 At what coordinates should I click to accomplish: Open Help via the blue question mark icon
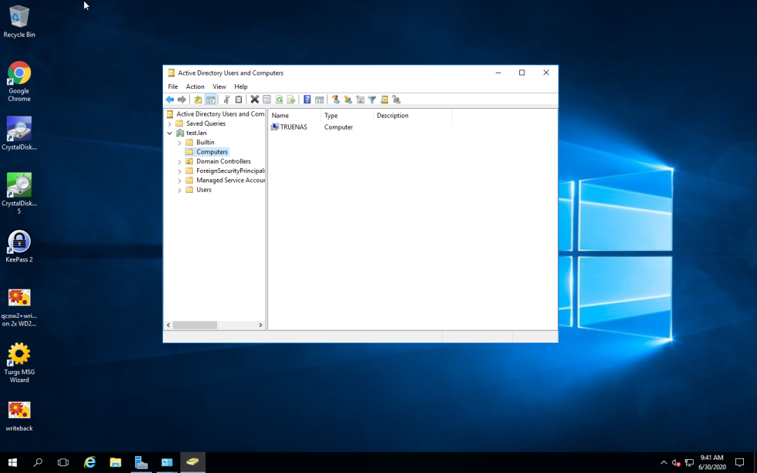pyautogui.click(x=307, y=100)
